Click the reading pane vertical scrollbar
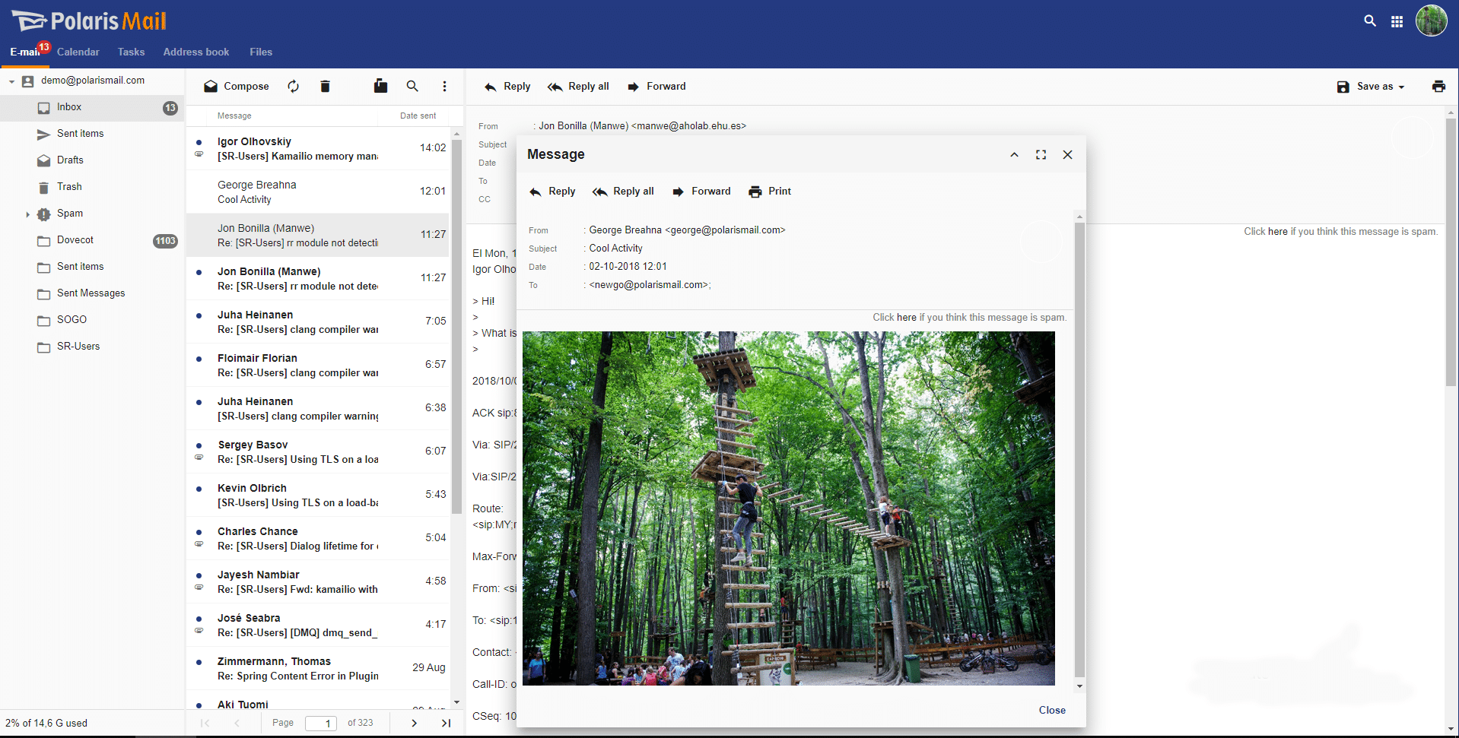 pos(1451,251)
